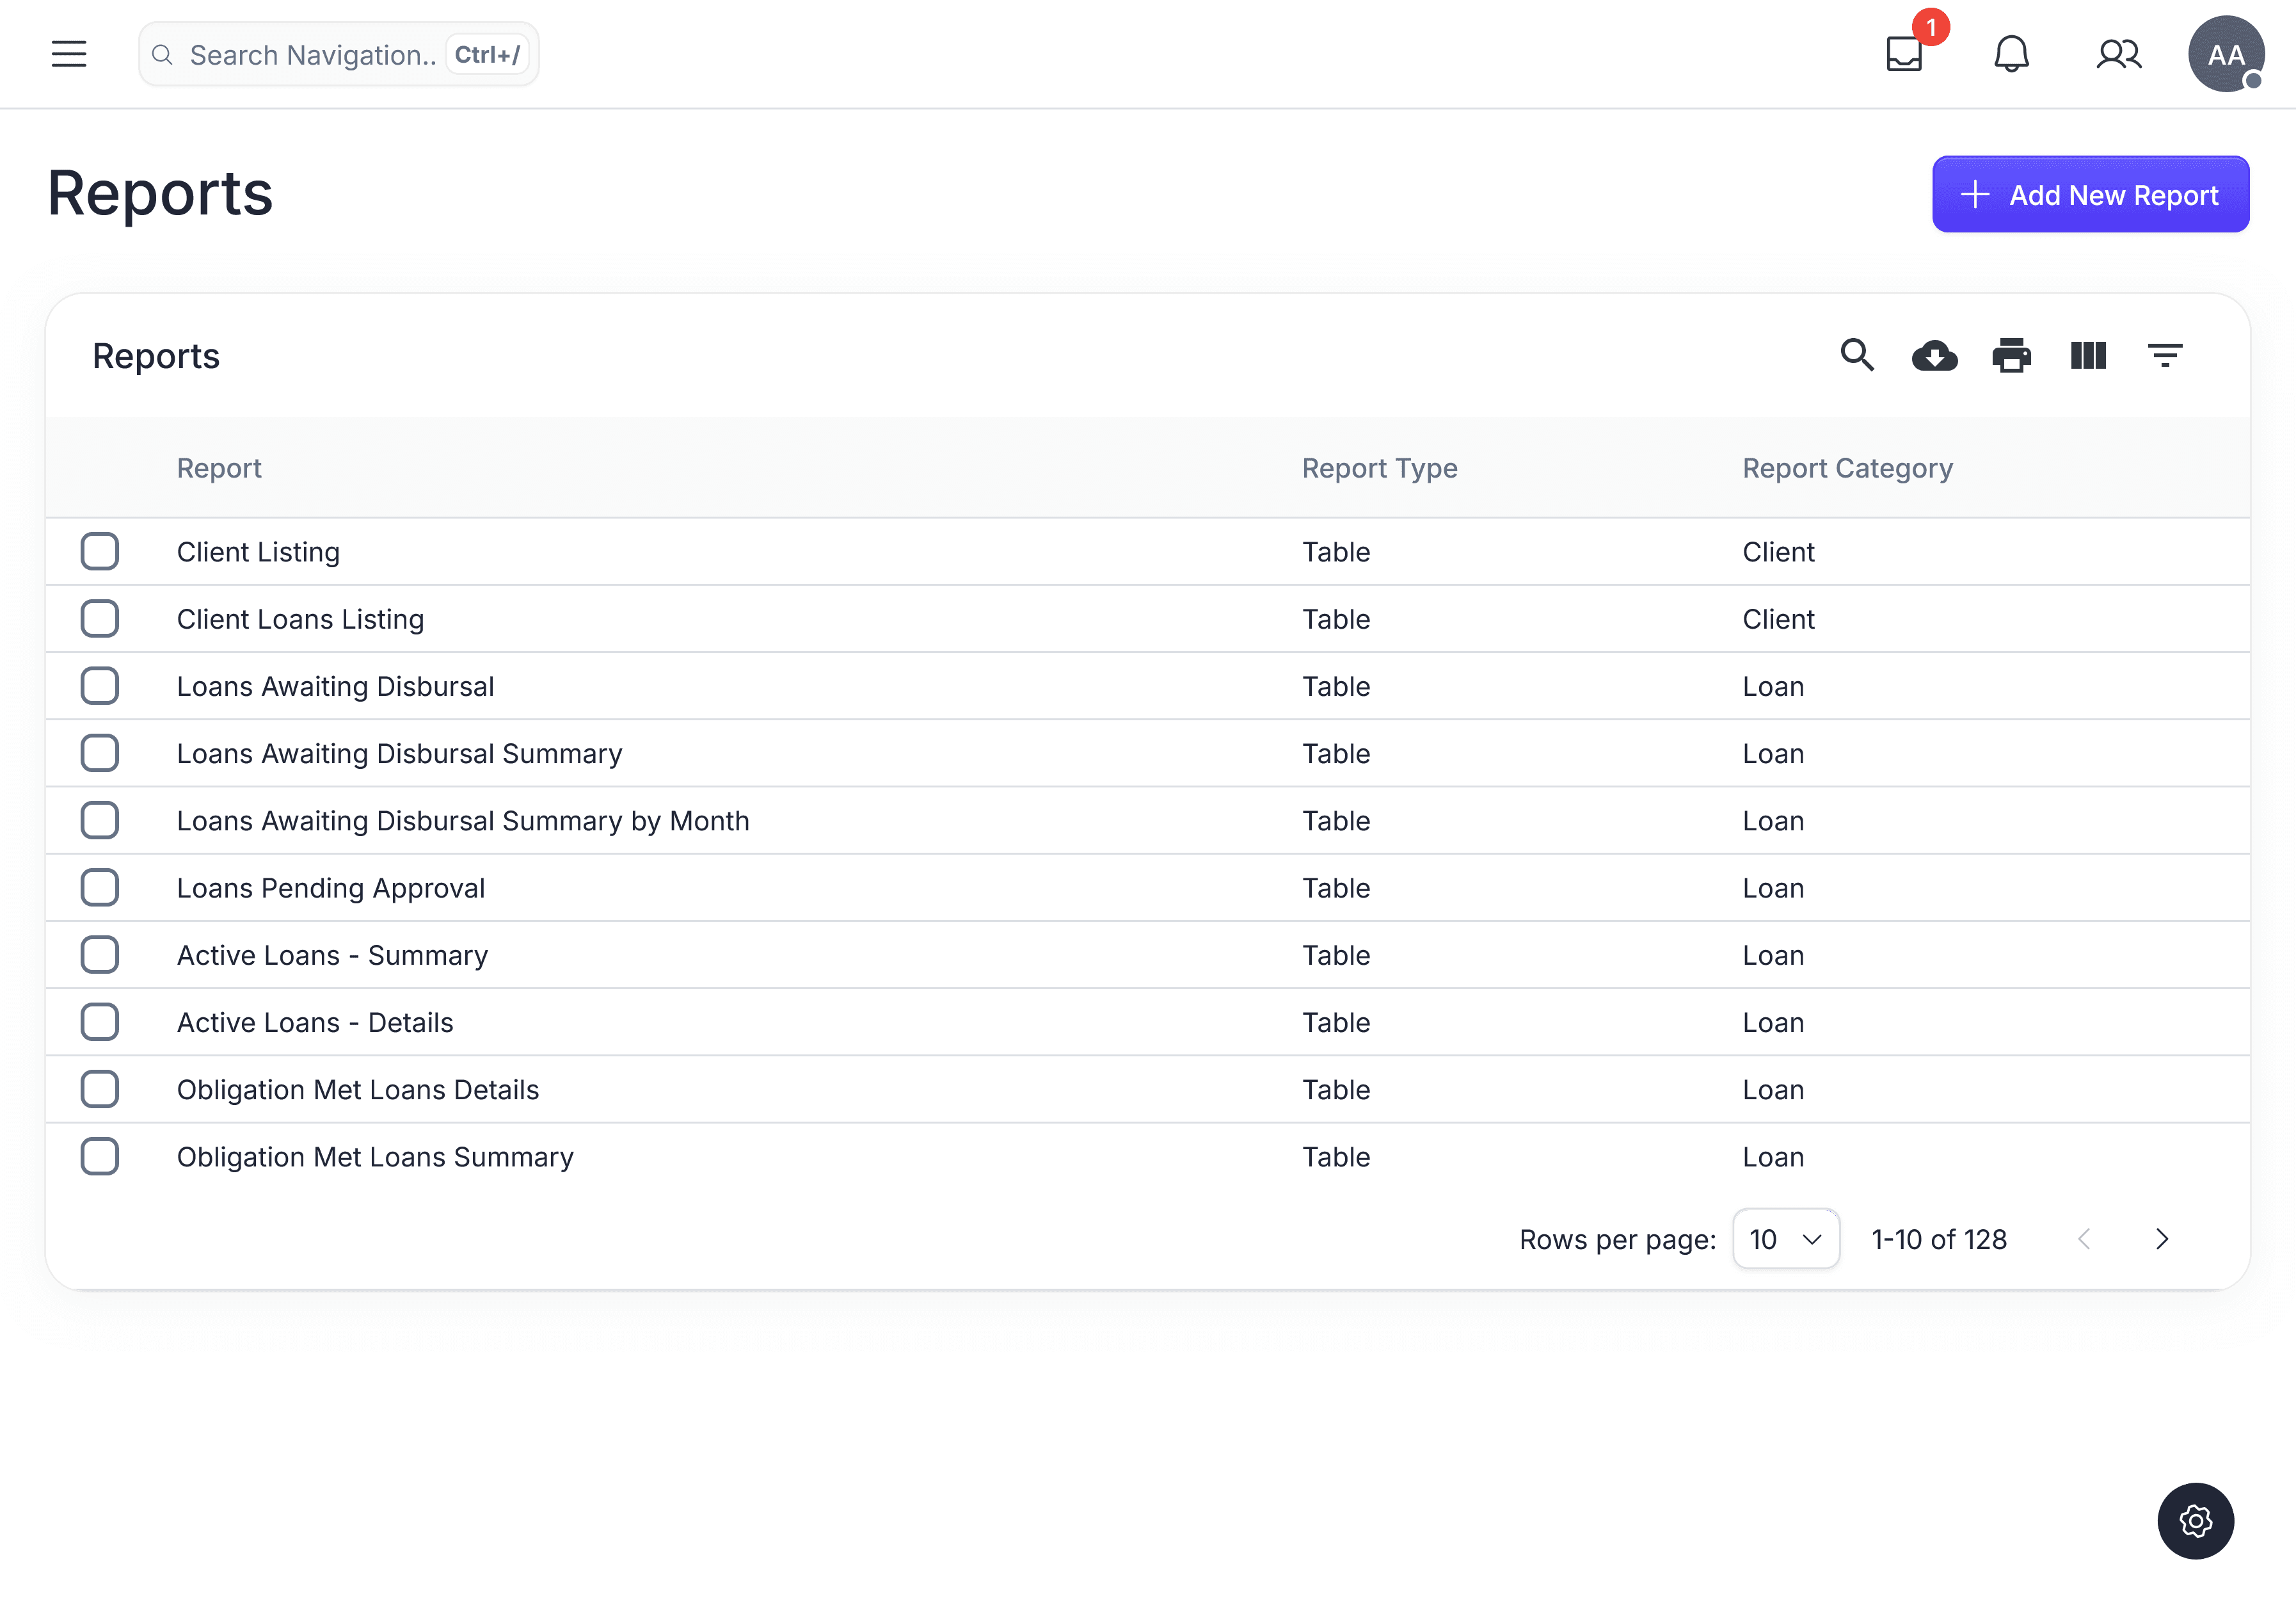Go to next page of reports
Viewport: 2296px width, 1621px height.
point(2162,1240)
